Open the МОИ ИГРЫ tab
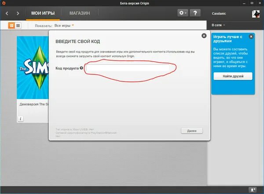Image resolution: width=264 pixels, height=194 pixels. [x=43, y=13]
